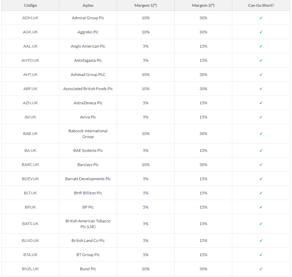Click the checkmark in Anglo American Plc row
Image resolution: width=292 pixels, height=277 pixels.
click(x=261, y=46)
